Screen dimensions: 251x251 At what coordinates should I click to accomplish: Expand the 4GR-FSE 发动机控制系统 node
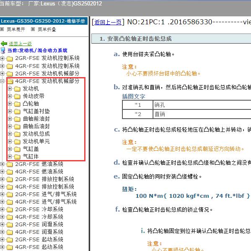[x=2, y=66]
